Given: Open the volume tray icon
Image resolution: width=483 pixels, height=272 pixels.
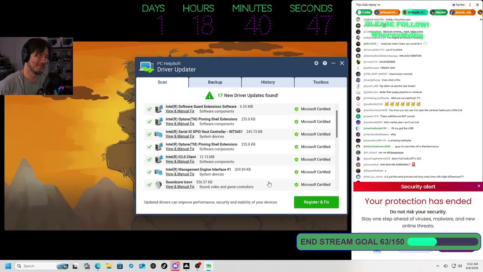Looking at the screenshot, I should [x=460, y=266].
